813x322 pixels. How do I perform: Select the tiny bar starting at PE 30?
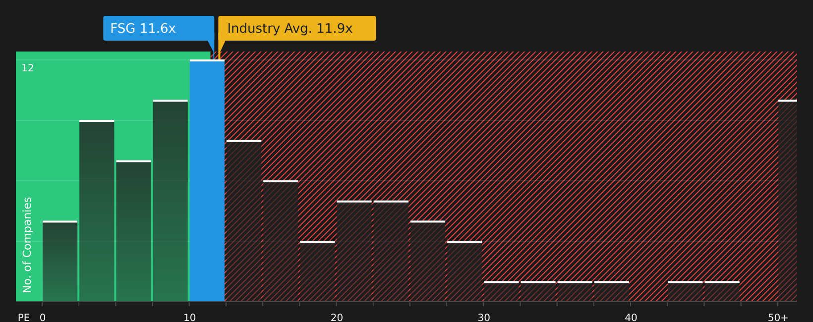point(501,291)
